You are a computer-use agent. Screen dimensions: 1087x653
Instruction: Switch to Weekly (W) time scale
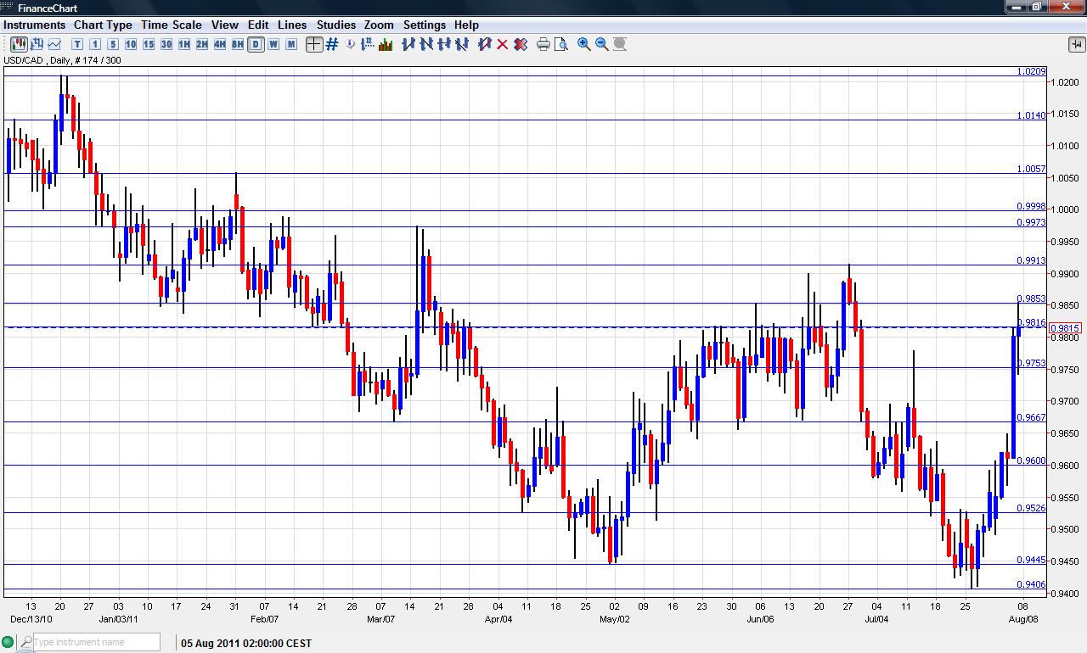tap(273, 44)
